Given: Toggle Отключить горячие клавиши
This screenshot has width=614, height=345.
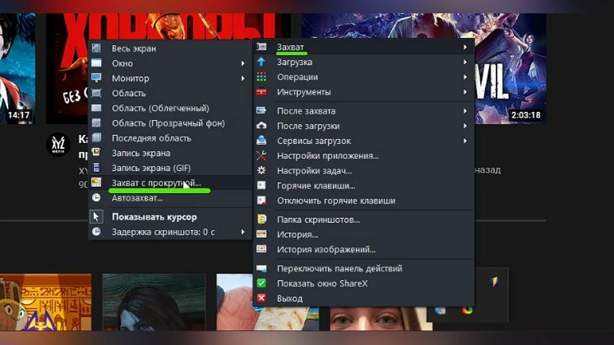Looking at the screenshot, I should (x=364, y=201).
